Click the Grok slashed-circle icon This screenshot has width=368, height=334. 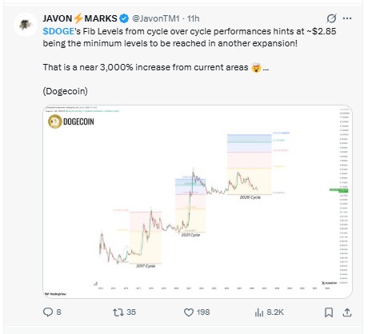tap(331, 18)
